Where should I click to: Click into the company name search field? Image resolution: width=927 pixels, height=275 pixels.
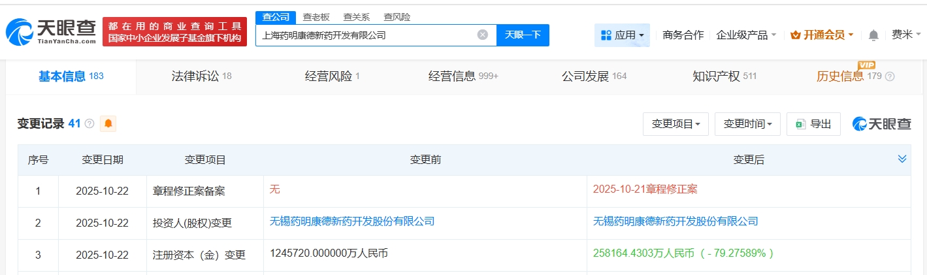click(366, 35)
